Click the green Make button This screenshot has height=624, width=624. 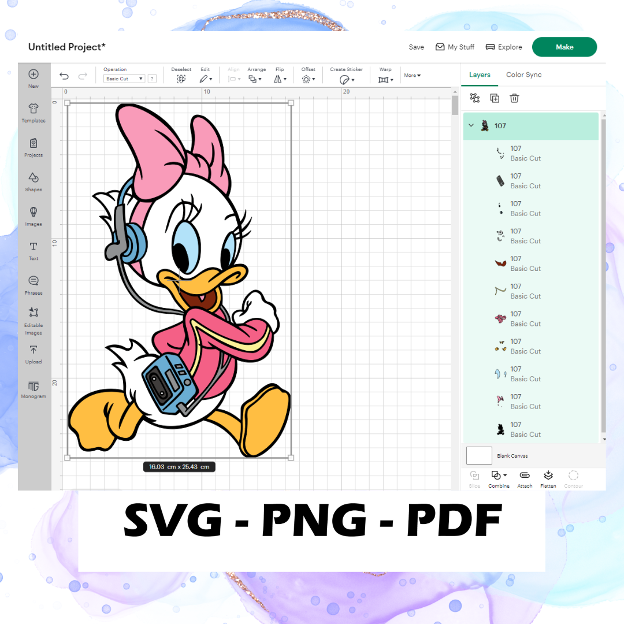(564, 47)
